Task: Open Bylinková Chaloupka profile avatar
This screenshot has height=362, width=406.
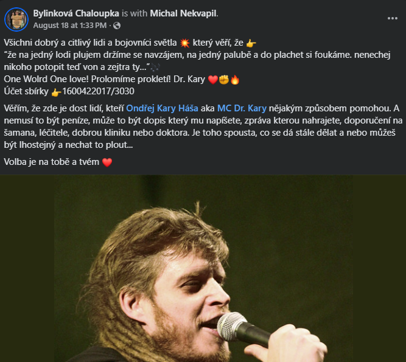Action: pos(16,19)
